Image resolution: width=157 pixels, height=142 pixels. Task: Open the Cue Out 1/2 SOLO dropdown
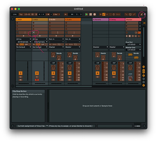[133, 44]
